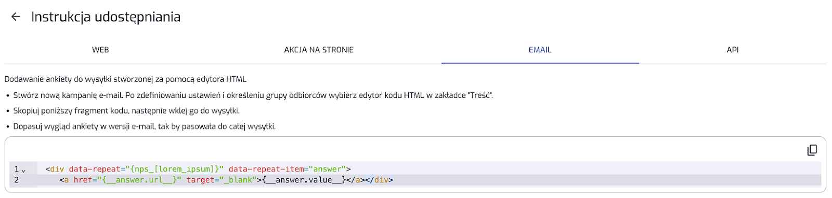Image resolution: width=832 pixels, height=198 pixels.
Task: Collapse code line 1 with fold chevron
Action: [x=23, y=170]
